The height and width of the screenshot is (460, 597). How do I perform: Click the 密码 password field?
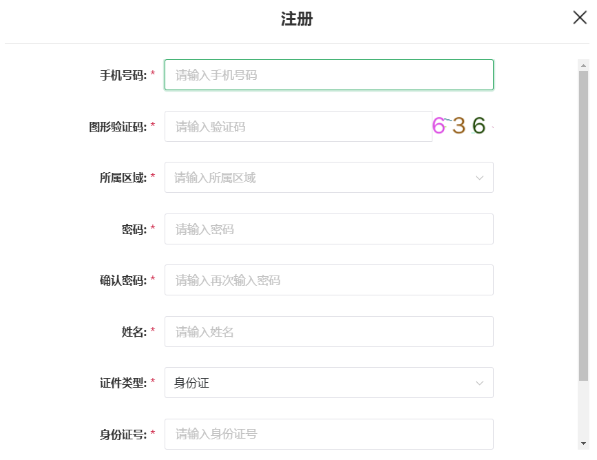click(x=329, y=229)
